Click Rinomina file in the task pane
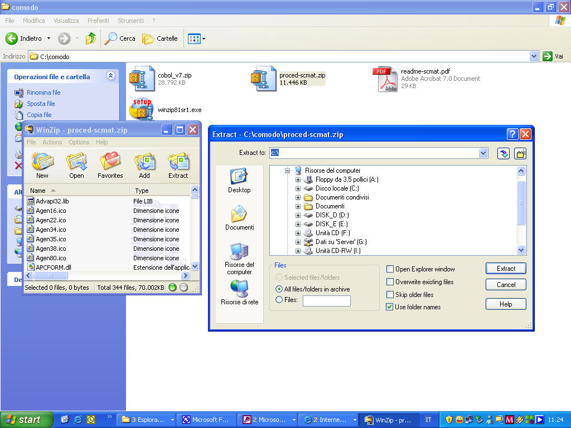 click(43, 93)
